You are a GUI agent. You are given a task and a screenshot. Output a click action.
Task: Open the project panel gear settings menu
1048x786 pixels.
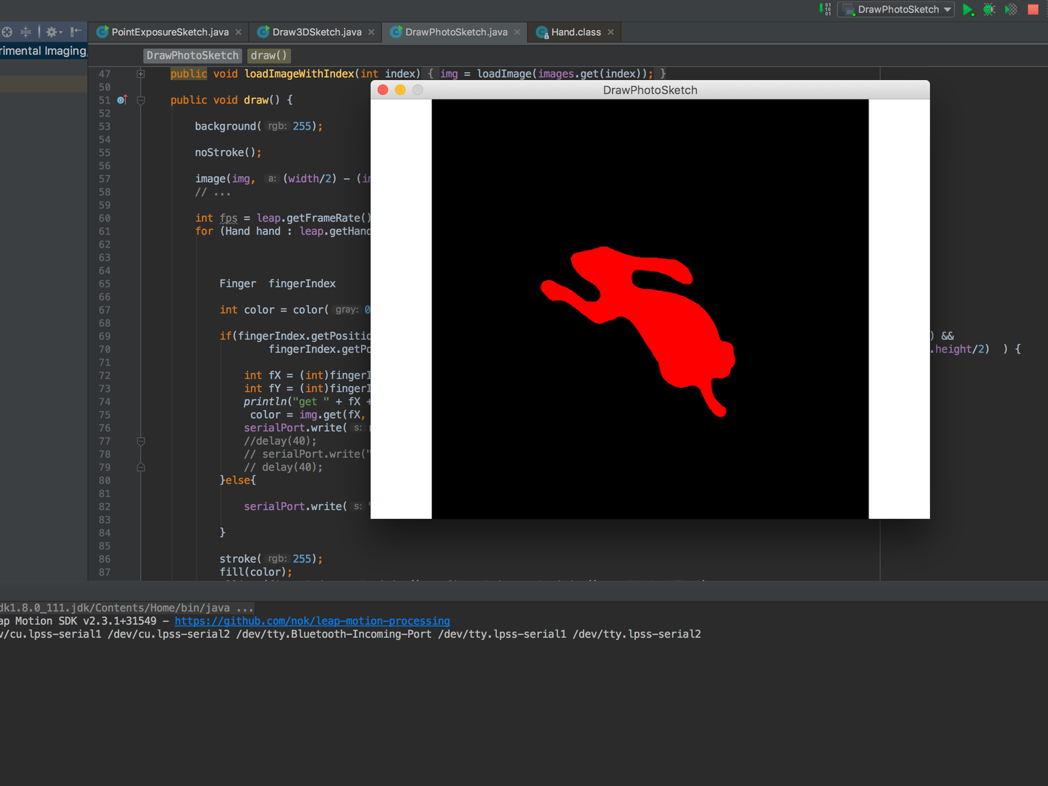pos(53,31)
